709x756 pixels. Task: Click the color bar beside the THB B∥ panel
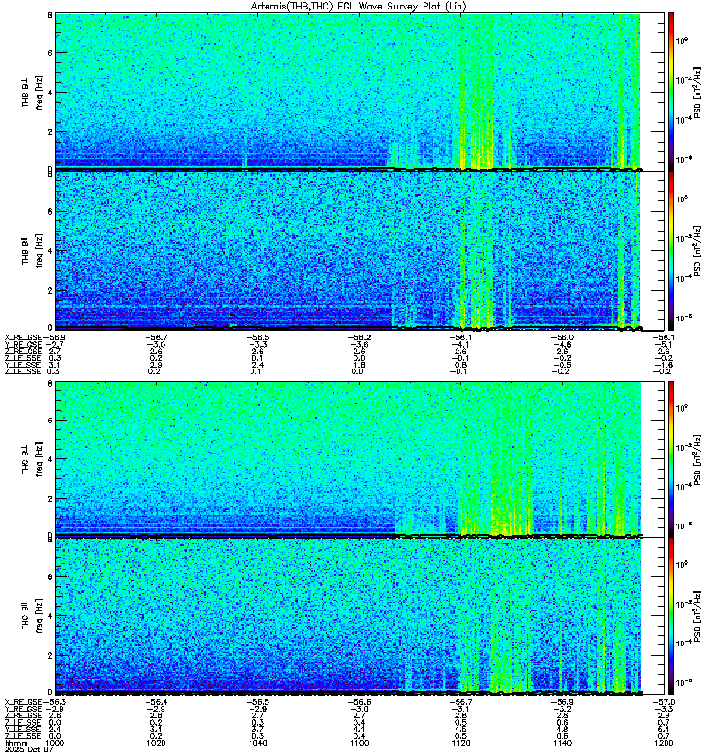pos(671,250)
